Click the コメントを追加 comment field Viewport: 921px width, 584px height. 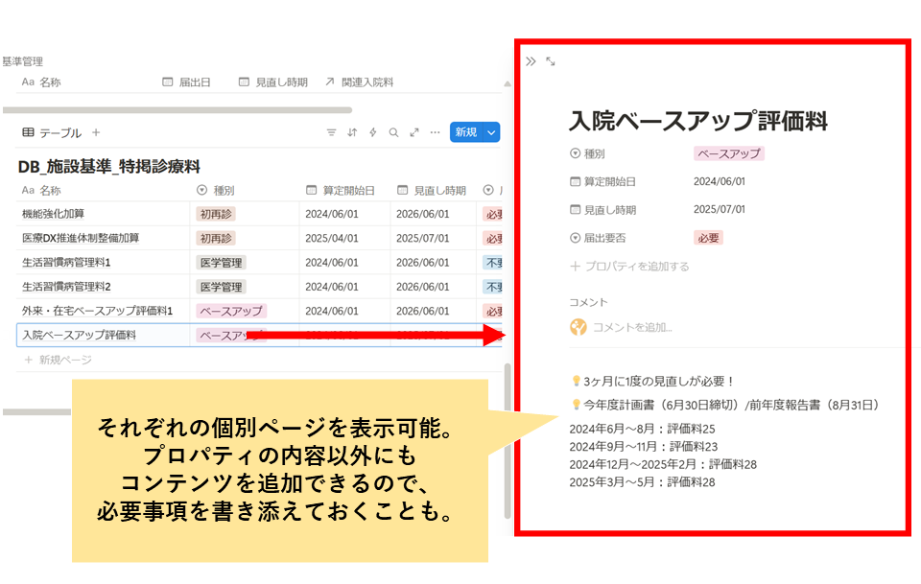[632, 328]
